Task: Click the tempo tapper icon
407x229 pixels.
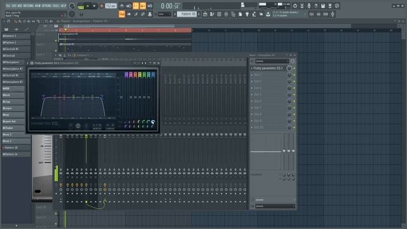Action: (254, 14)
